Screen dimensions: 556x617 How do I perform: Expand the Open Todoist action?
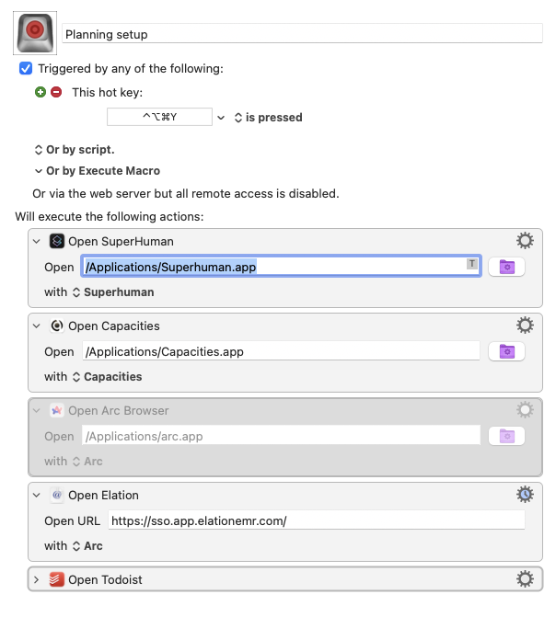tap(37, 579)
